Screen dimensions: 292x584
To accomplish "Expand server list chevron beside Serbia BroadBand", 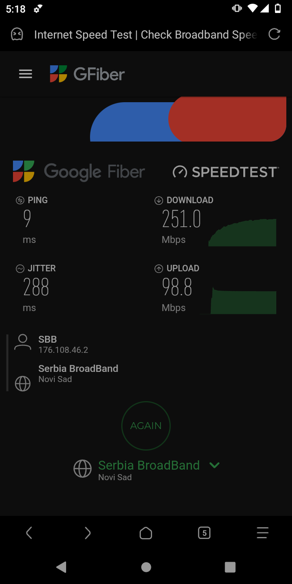I will tap(215, 465).
